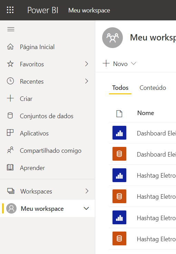Click the Página Inicial home icon
The height and width of the screenshot is (254, 176).
coord(10,47)
